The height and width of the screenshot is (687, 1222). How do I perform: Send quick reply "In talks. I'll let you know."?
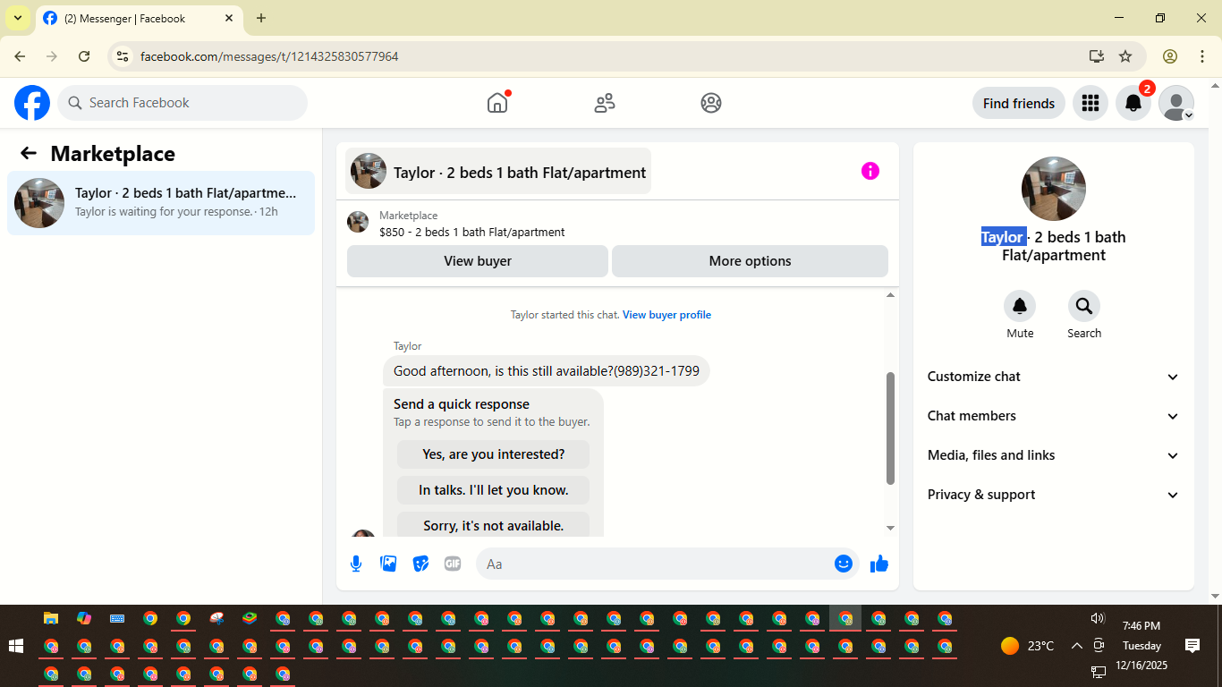(x=493, y=490)
